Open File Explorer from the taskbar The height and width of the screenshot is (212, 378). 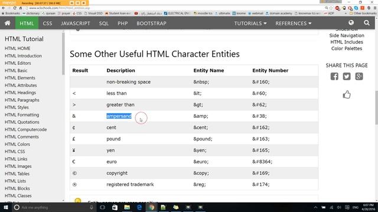coord(127,207)
